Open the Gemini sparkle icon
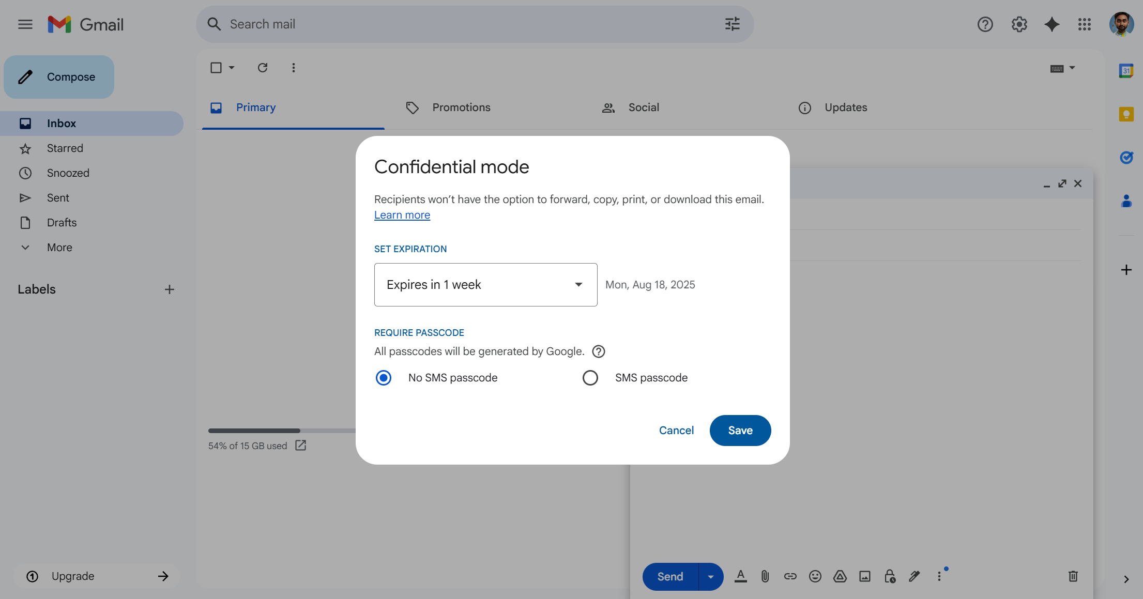The image size is (1143, 599). pos(1051,24)
